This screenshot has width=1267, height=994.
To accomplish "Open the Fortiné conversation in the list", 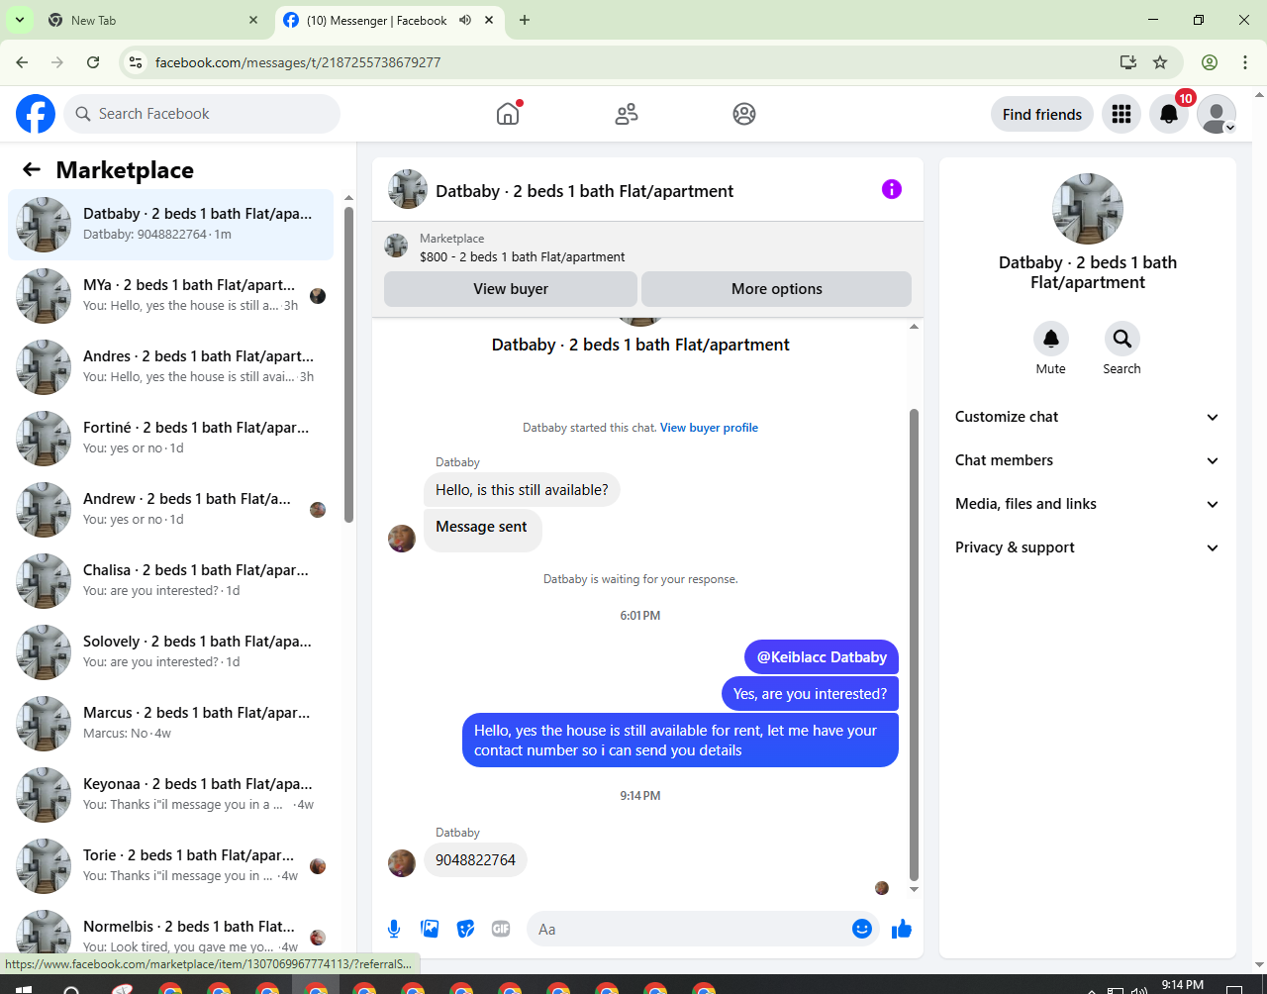I will 170,439.
